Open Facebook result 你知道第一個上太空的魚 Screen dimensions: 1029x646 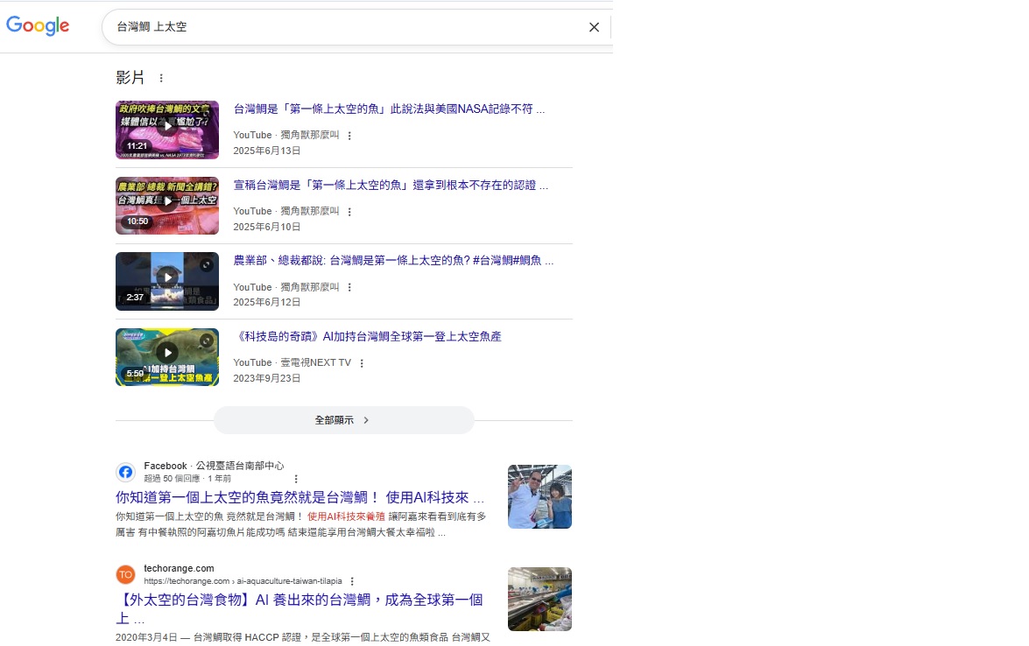(x=300, y=497)
